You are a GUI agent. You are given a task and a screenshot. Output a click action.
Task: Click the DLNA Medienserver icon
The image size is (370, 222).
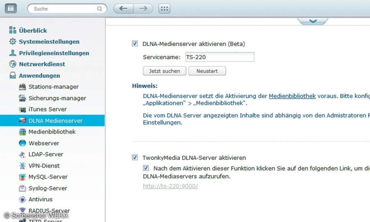click(22, 121)
